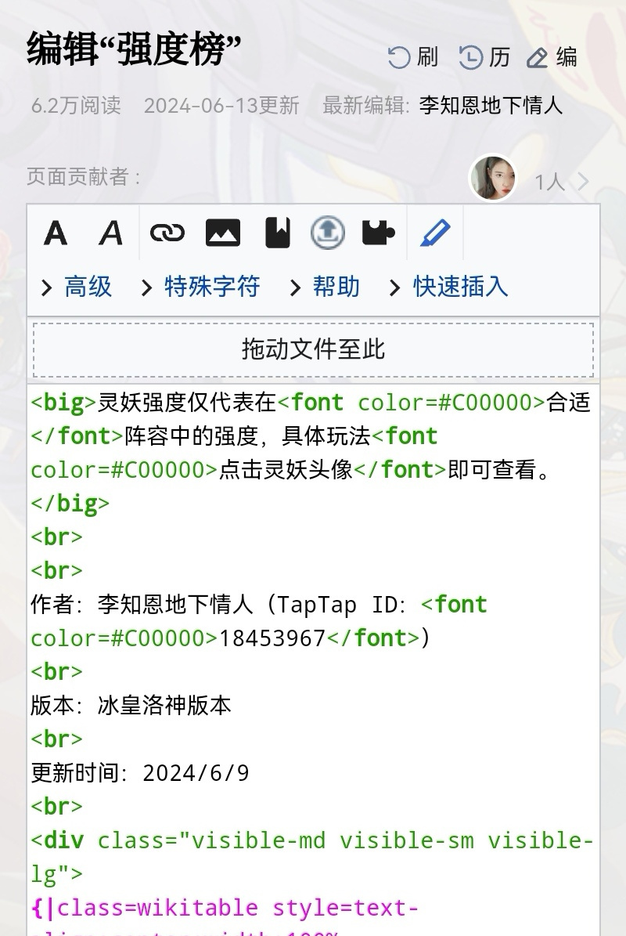This screenshot has height=936, width=626.
Task: Select the 编 edit tab
Action: pyautogui.click(x=552, y=57)
